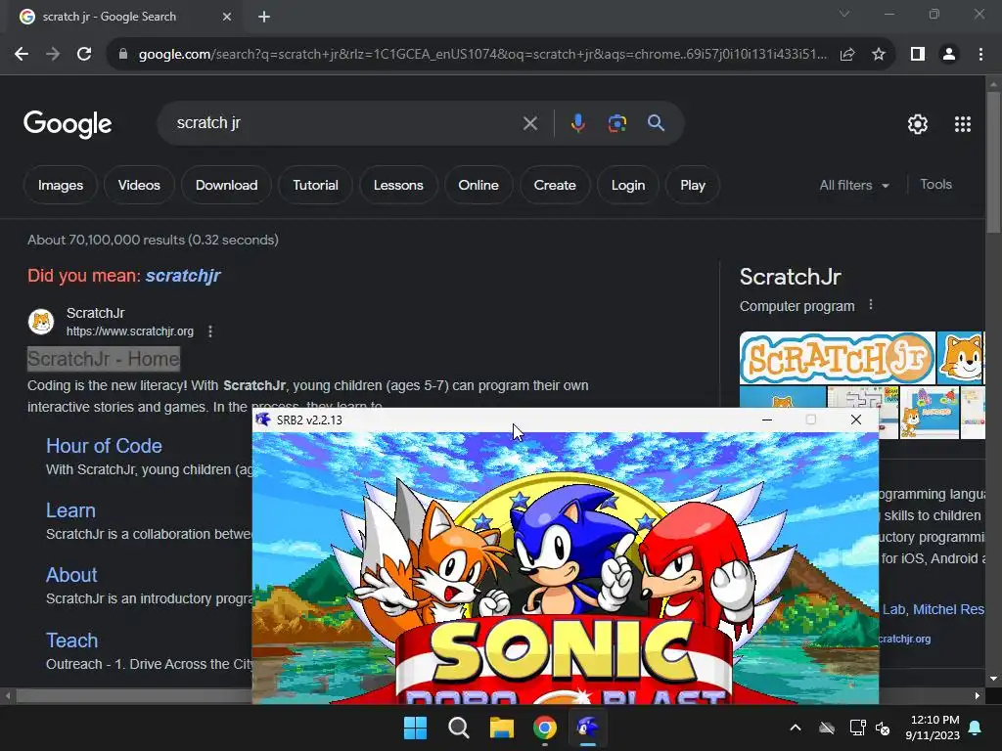Open the notifications bell
1002x751 pixels.
click(976, 728)
